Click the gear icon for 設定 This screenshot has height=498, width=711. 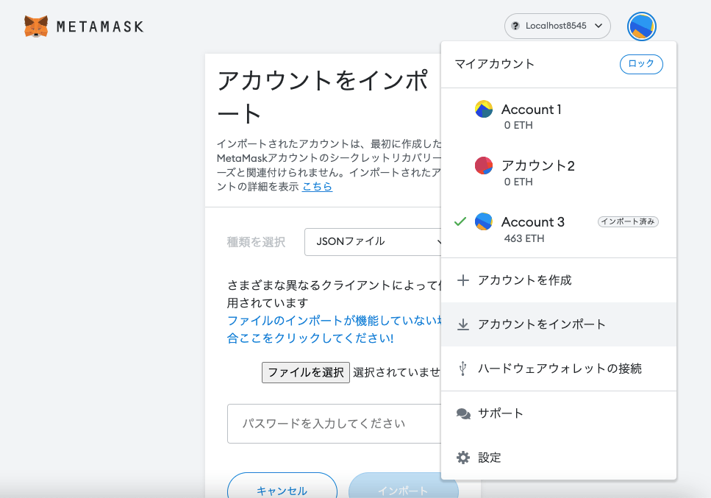463,458
